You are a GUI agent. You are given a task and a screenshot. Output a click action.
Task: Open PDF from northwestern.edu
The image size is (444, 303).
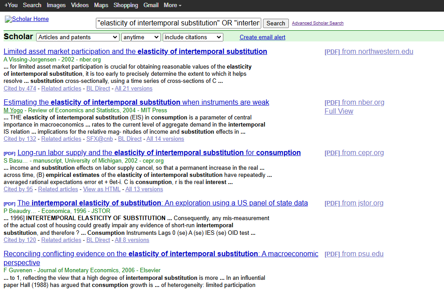[x=369, y=52]
